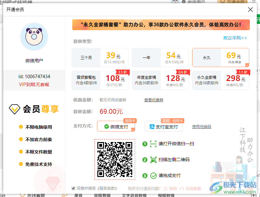Image resolution: width=260 pixels, height=197 pixels.
Task: Click the 使用兑换码 link
Action: [201, 127]
